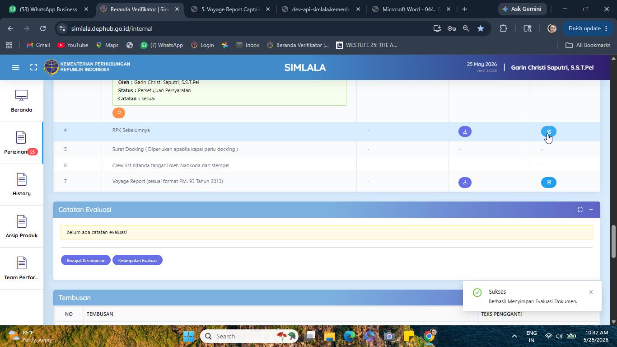Dismiss the Sukses notification
The image size is (617, 347).
pyautogui.click(x=591, y=292)
